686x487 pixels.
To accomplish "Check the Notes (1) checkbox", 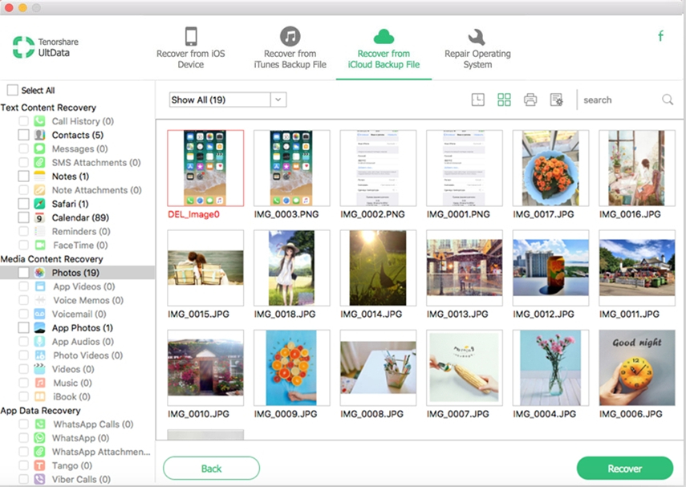I will coord(23,177).
